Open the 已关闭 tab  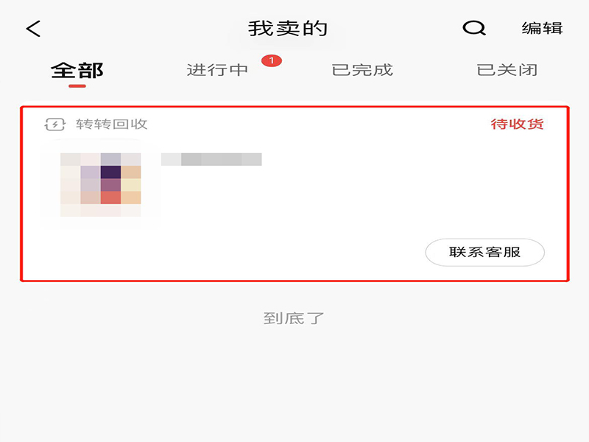(507, 70)
